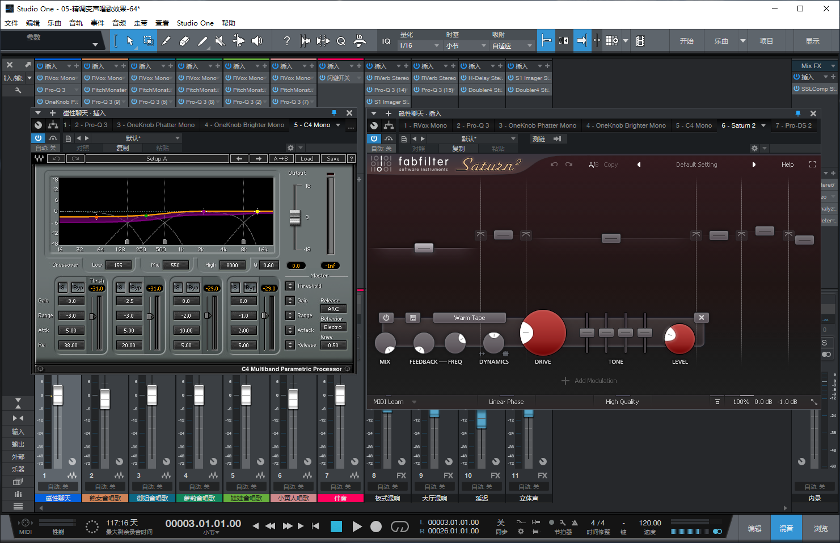Viewport: 840px width, 543px height.
Task: Select the Range tool in the toolbar
Action: [x=148, y=41]
